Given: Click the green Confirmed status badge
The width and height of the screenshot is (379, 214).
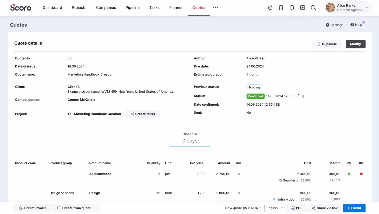Looking at the screenshot, I should [x=255, y=96].
